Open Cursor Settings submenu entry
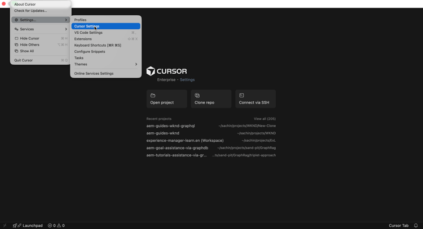This screenshot has width=423, height=229. click(x=106, y=26)
